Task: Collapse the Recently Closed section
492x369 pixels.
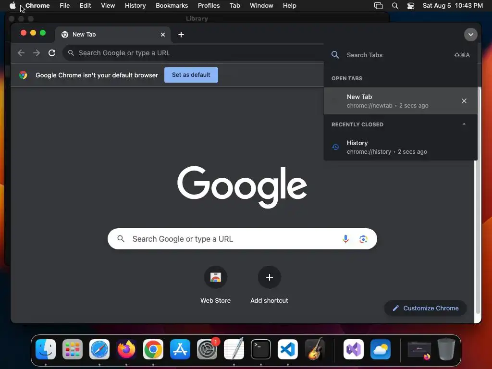Action: pos(464,124)
